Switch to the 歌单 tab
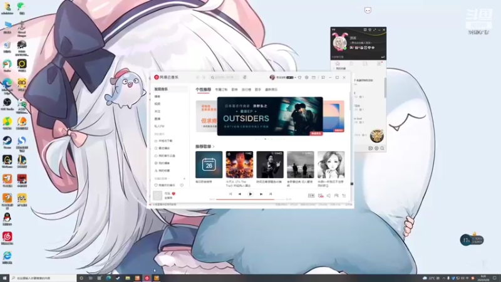 pyautogui.click(x=234, y=90)
